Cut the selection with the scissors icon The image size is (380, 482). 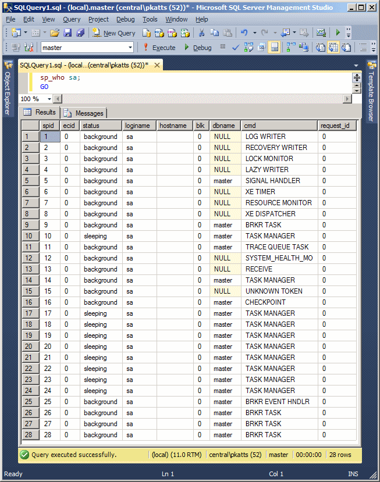tap(201, 33)
